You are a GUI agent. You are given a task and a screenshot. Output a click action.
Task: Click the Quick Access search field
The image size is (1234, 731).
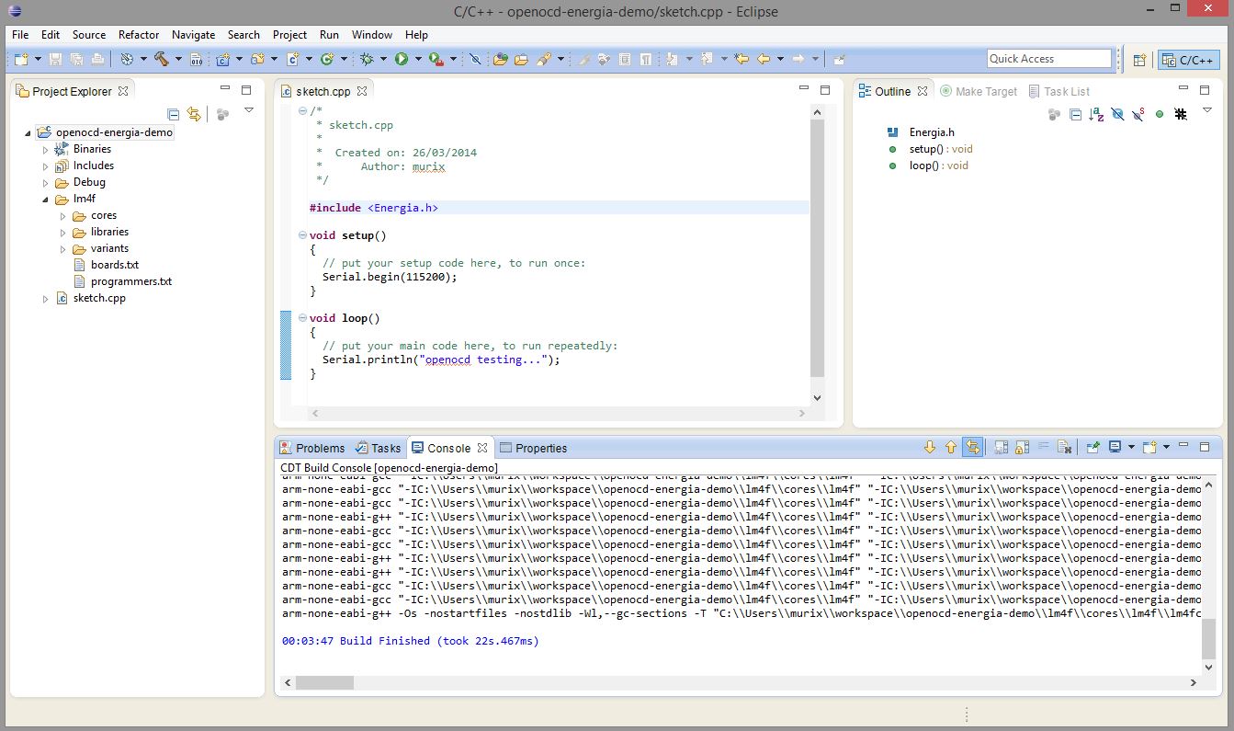tap(1049, 59)
